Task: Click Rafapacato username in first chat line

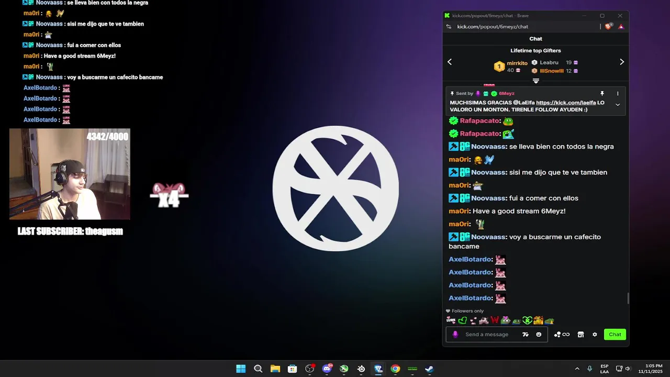Action: [480, 121]
